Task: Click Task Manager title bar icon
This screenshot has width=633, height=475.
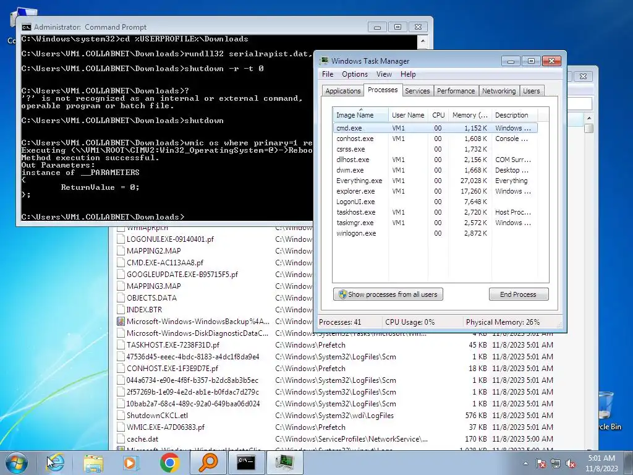Action: pos(324,61)
